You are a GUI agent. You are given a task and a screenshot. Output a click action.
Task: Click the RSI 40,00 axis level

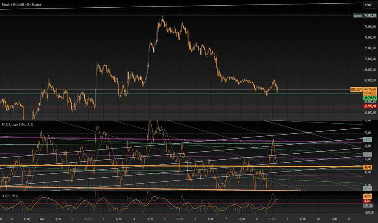(x=367, y=172)
